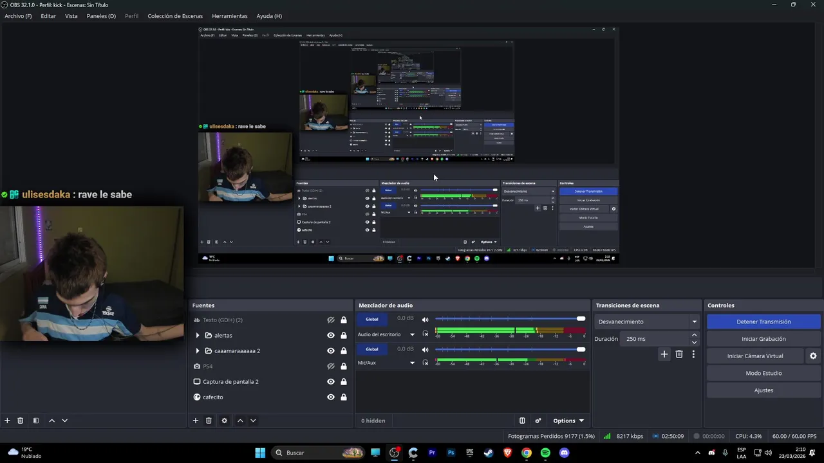Open the mixer Options dropdown
This screenshot has height=463, width=824.
pyautogui.click(x=568, y=421)
